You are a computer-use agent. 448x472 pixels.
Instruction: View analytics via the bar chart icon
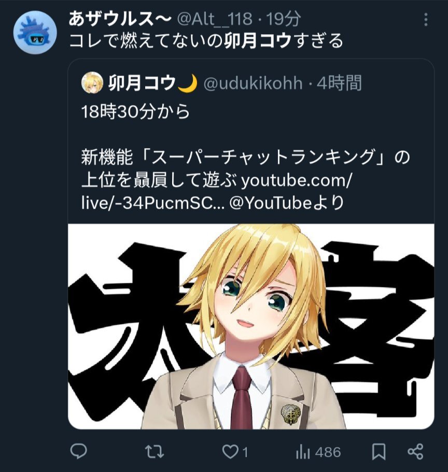pos(302,451)
